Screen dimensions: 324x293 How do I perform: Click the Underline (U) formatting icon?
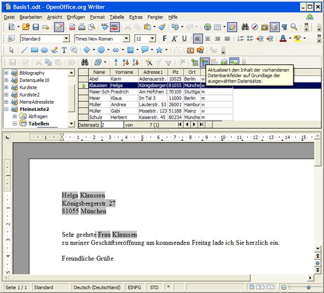[184, 38]
